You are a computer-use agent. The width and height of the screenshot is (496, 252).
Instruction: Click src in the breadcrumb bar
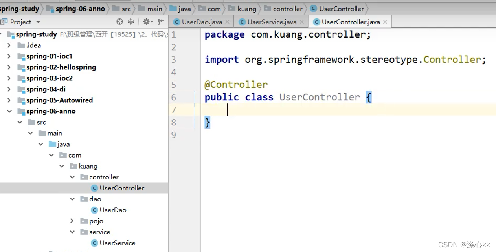121,9
